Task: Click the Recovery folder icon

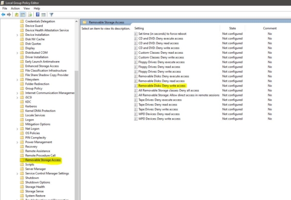Action: click(x=22, y=147)
